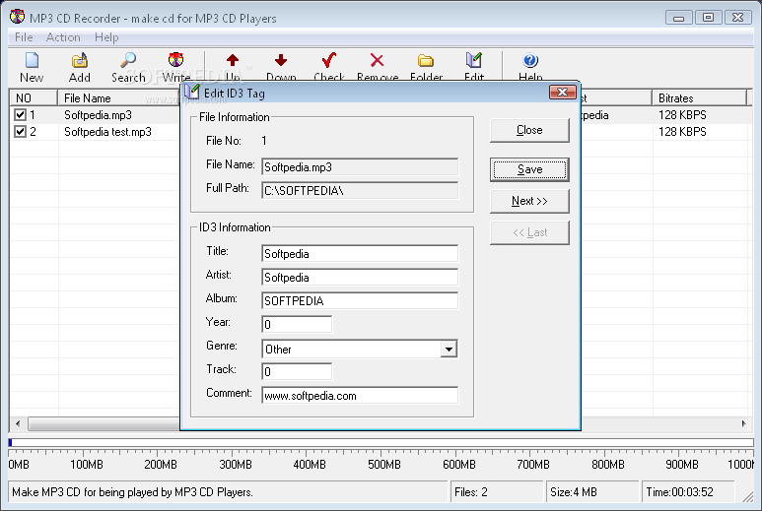This screenshot has height=511, width=762.
Task: Open the Genre dropdown showing Other
Action: [449, 349]
